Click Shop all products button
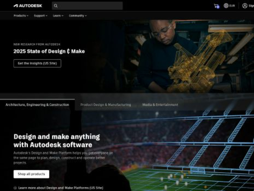Image resolution: width=254 pixels, height=191 pixels. 31,174
